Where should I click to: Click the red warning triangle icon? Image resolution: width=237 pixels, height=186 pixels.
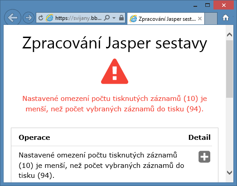coord(115,71)
